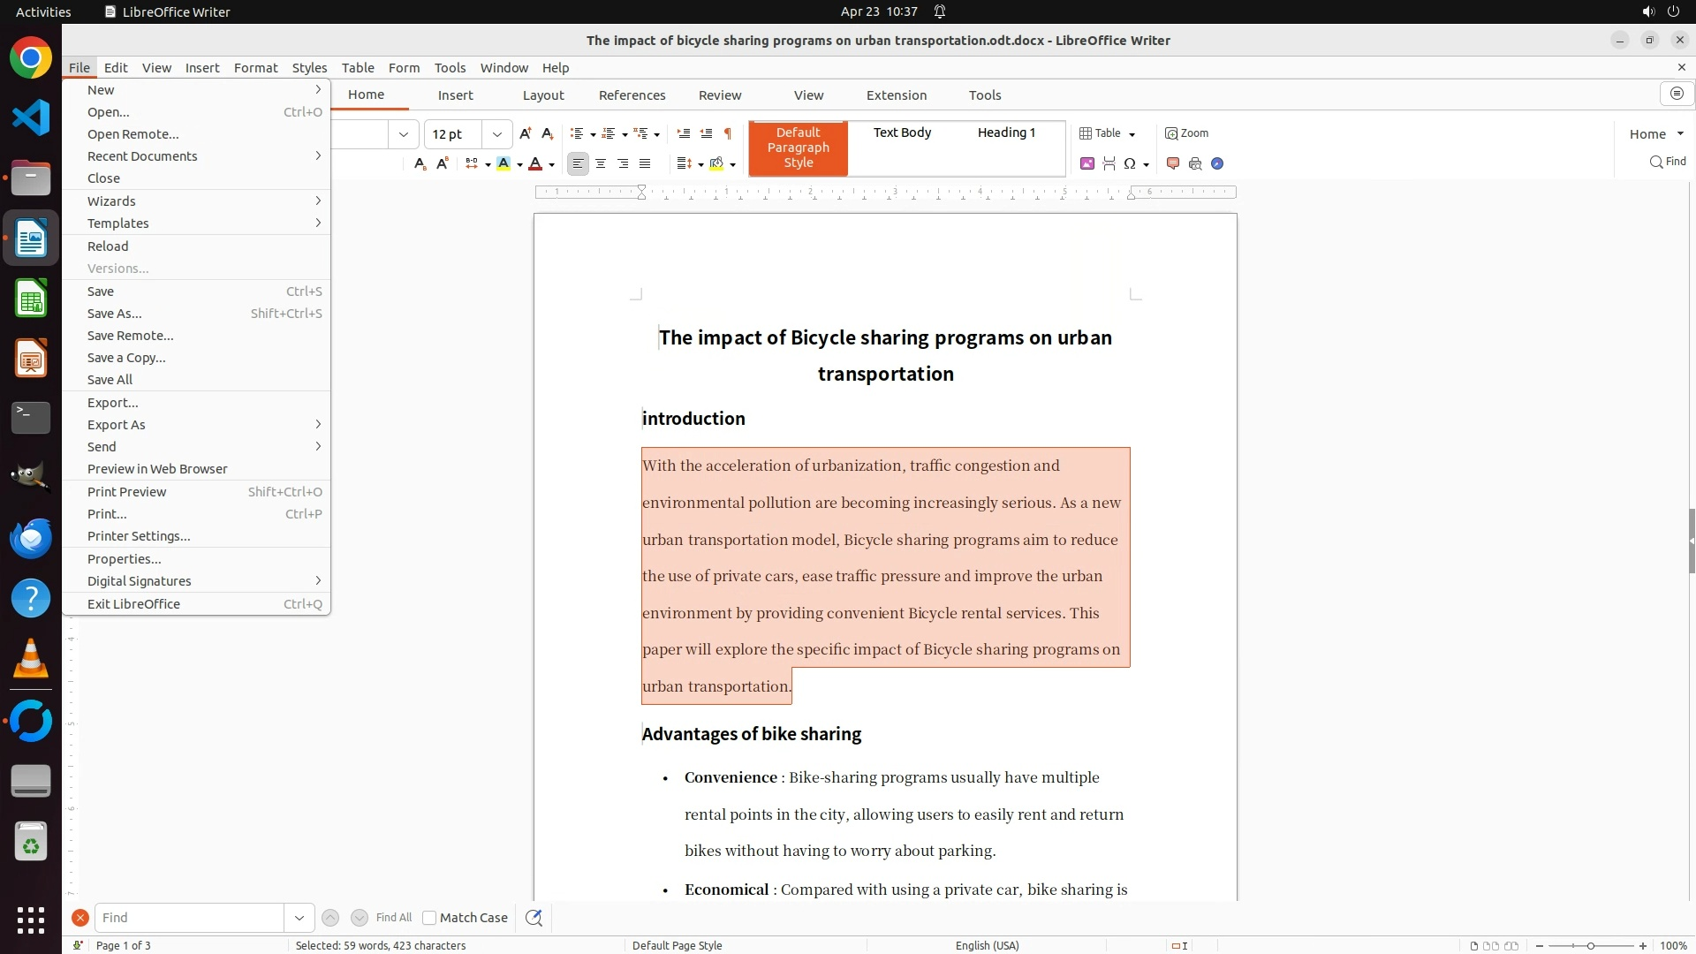Screen dimensions: 1696x954
Task: Apply the Heading 1 paragraph style
Action: [1006, 132]
